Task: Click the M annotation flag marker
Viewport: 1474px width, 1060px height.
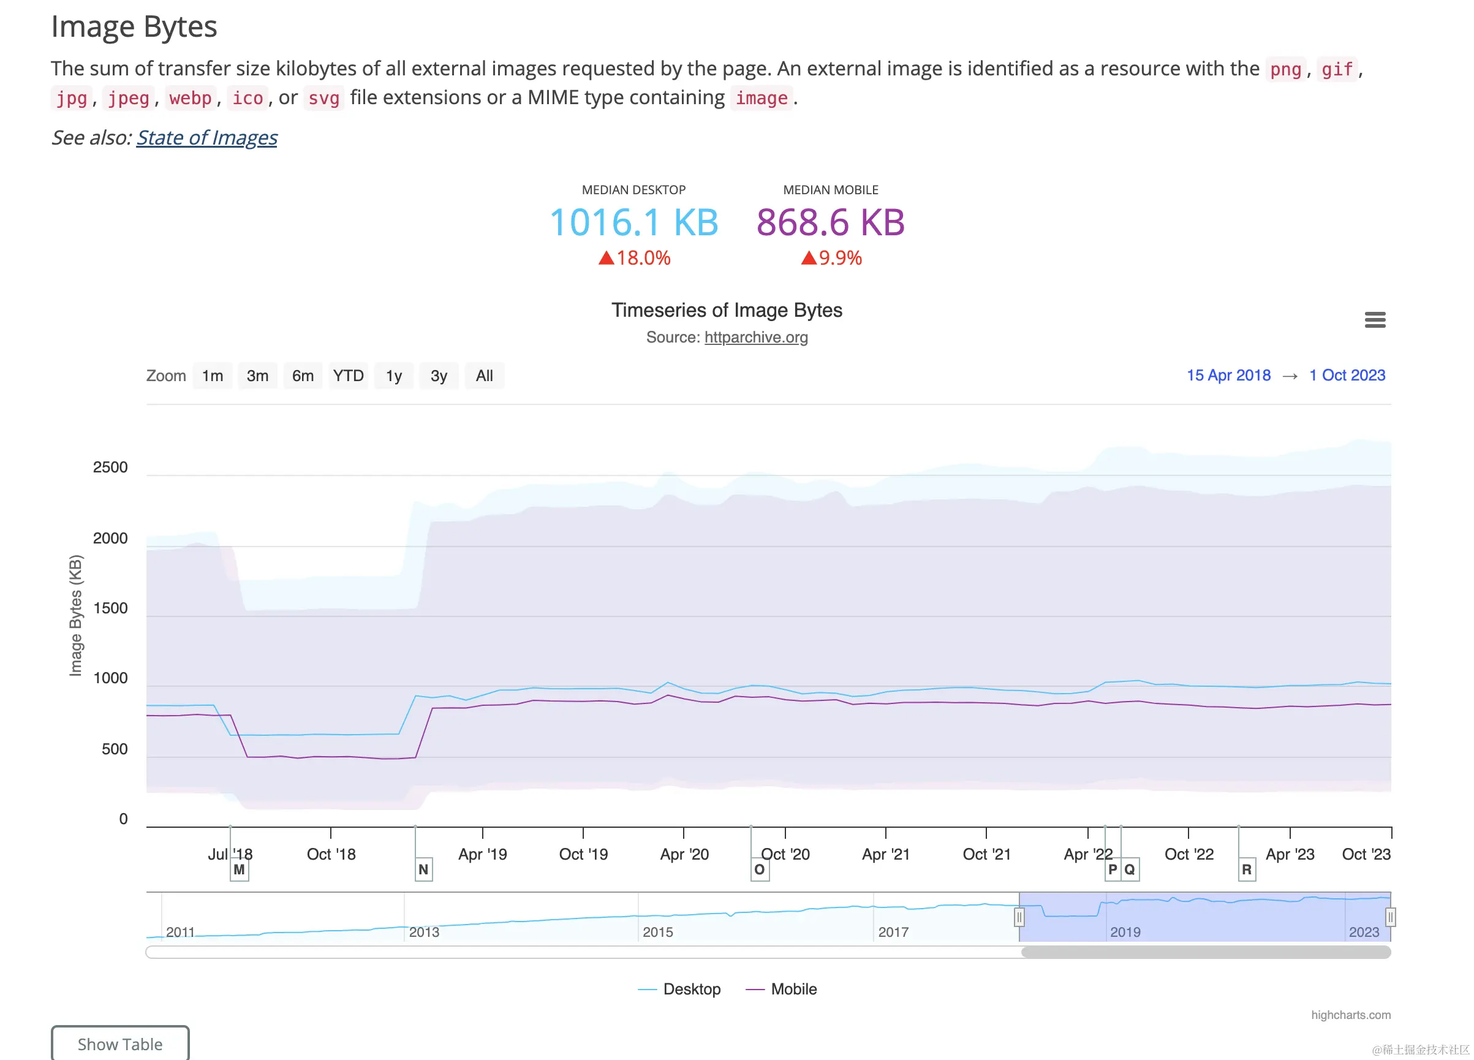Action: pyautogui.click(x=239, y=869)
